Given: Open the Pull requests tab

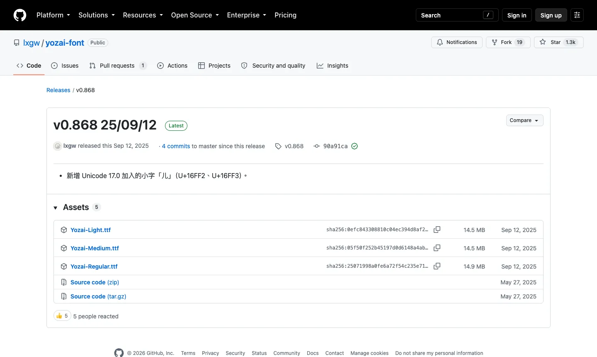Looking at the screenshot, I should [118, 66].
